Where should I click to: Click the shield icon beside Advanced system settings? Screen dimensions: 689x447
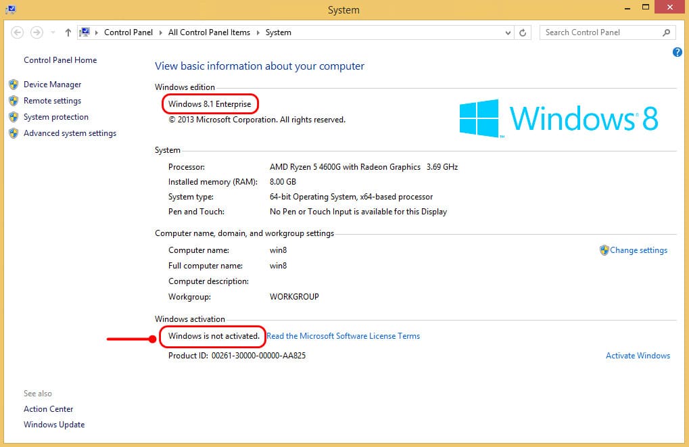(14, 133)
